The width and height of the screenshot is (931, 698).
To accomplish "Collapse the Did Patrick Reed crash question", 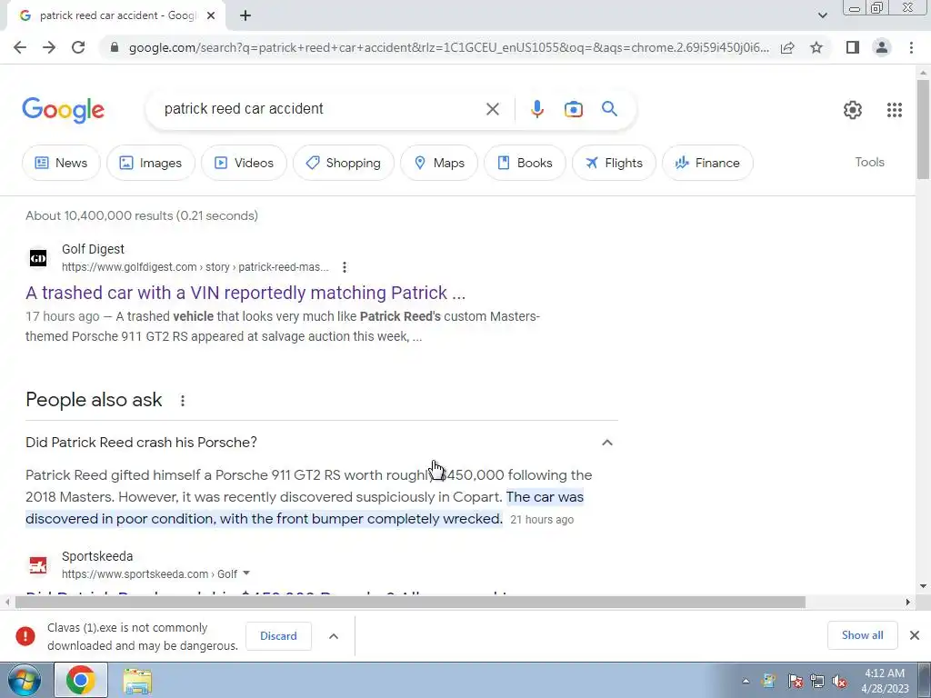I will [606, 443].
